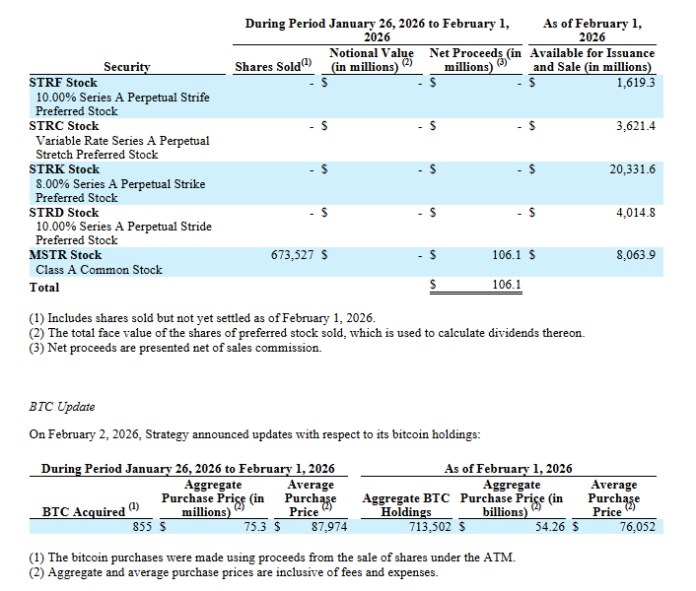Select the 'STRD Stock' row label
The height and width of the screenshot is (591, 696).
pyautogui.click(x=64, y=213)
